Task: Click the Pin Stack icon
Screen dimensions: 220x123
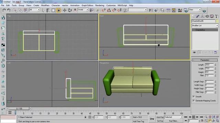Action: click(194, 52)
